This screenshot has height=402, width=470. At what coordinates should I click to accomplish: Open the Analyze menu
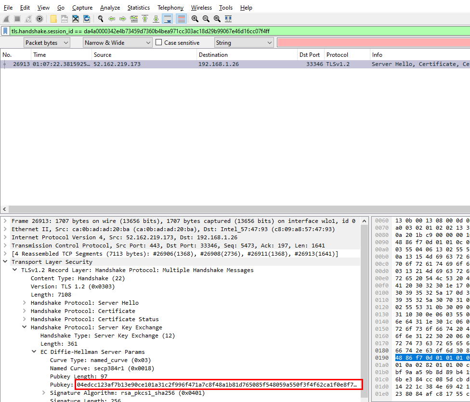pos(110,8)
